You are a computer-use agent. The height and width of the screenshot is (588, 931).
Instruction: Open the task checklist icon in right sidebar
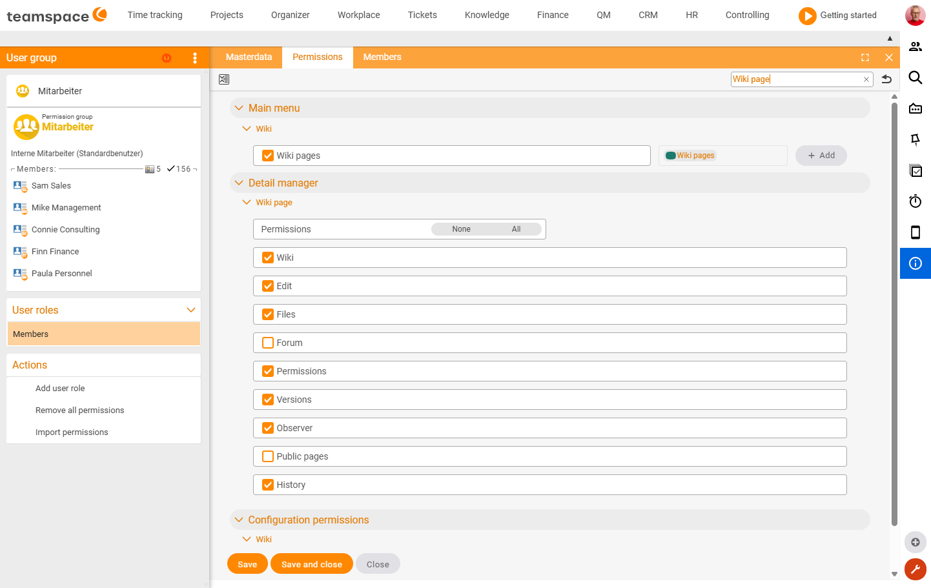pos(916,170)
